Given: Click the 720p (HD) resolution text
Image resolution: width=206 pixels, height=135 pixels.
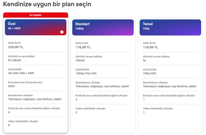Looking at the screenshot, I should [150, 73].
